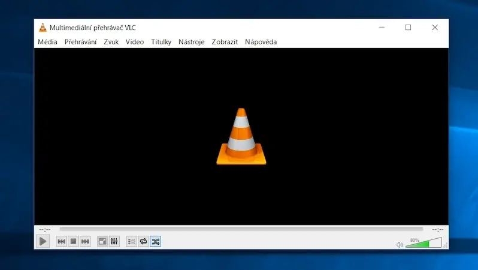Screen dimensions: 478x270
Task: Skip to next media track
Action: [85, 242]
